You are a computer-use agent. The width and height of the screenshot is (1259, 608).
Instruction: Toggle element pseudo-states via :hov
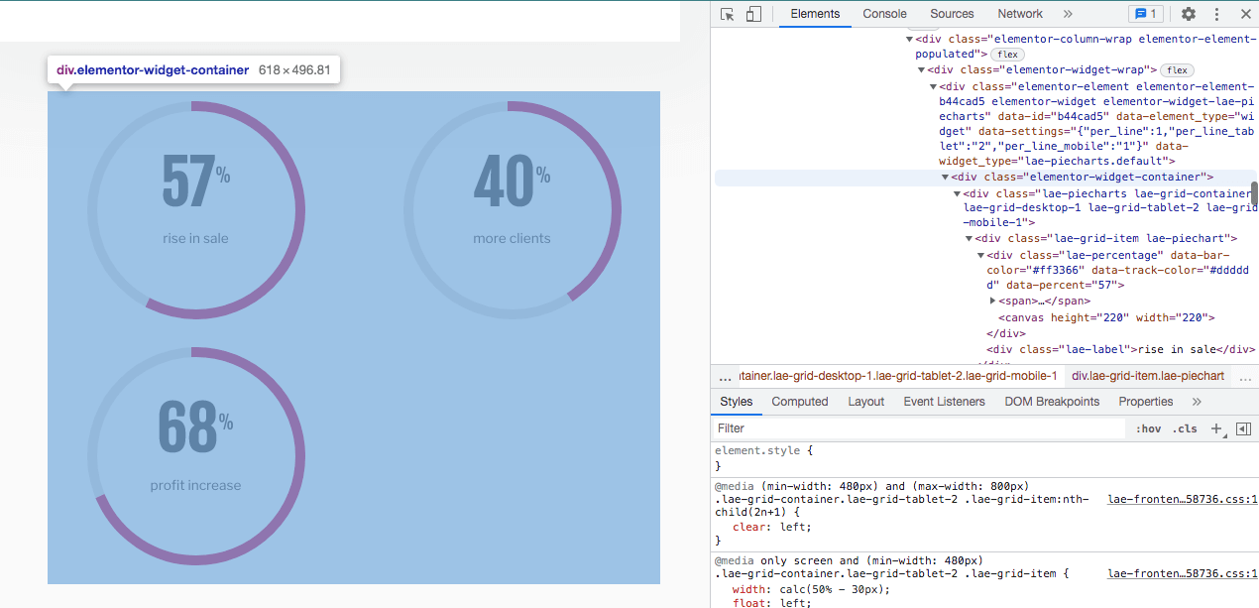tap(1149, 428)
